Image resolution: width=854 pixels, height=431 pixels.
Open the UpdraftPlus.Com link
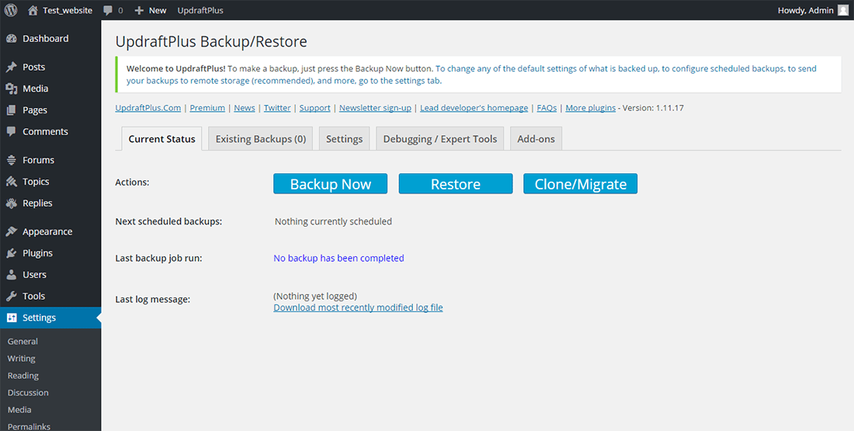(x=148, y=108)
